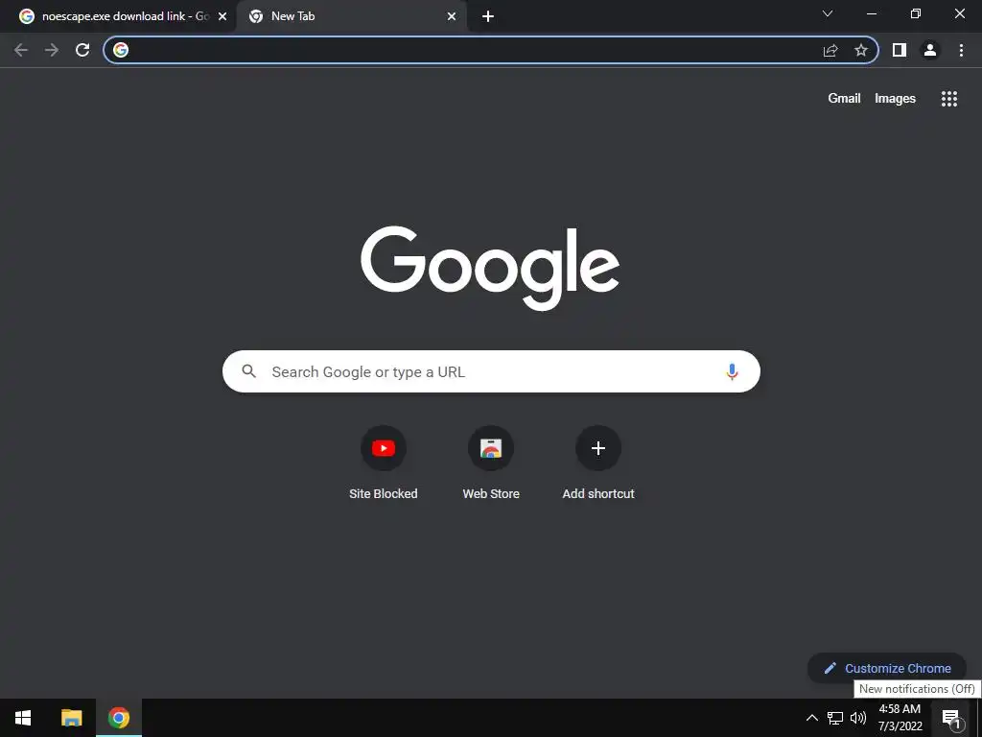Click Chrome icon in taskbar
Screen dimensions: 982x737
coord(118,718)
